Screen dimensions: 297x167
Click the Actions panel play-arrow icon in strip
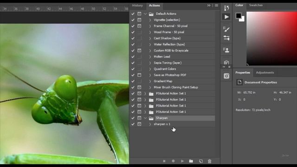pos(226,17)
